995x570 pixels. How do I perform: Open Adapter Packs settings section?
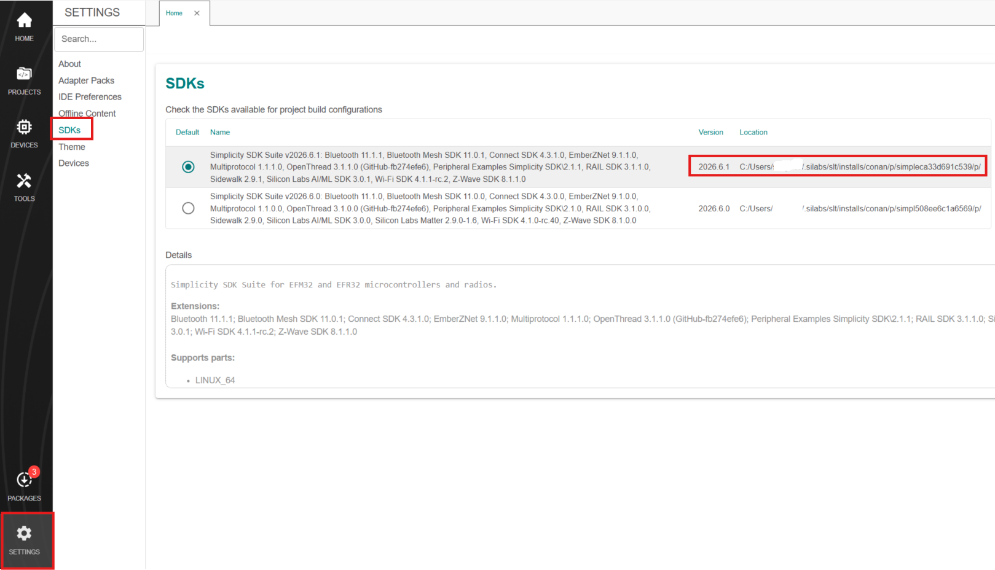[86, 80]
